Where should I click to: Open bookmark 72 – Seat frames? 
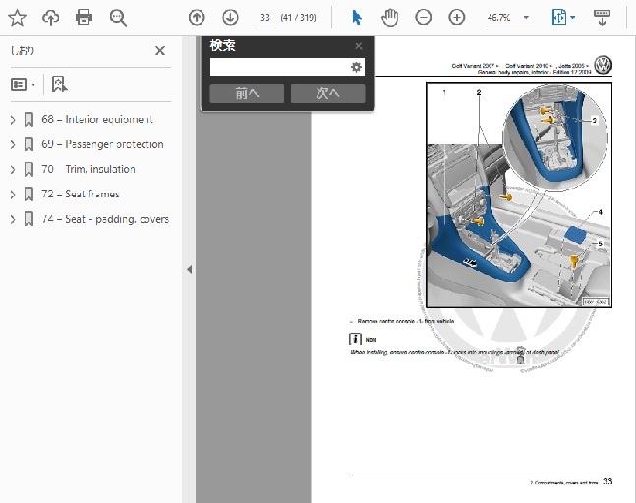pos(81,195)
